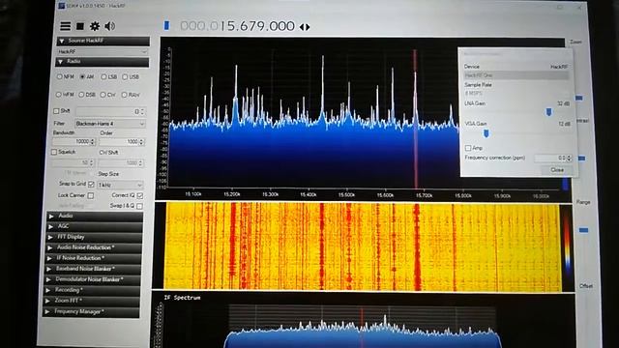Enable the Amp checkbox in device dialog
619x348 pixels.
pos(468,148)
